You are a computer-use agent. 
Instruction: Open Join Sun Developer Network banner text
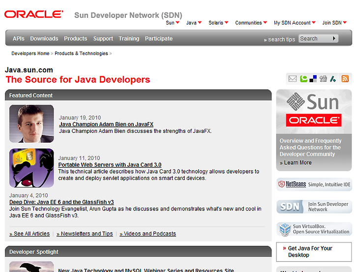coord(328,207)
